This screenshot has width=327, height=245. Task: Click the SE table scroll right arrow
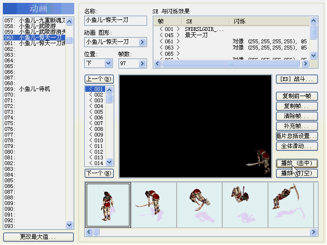click(x=305, y=64)
